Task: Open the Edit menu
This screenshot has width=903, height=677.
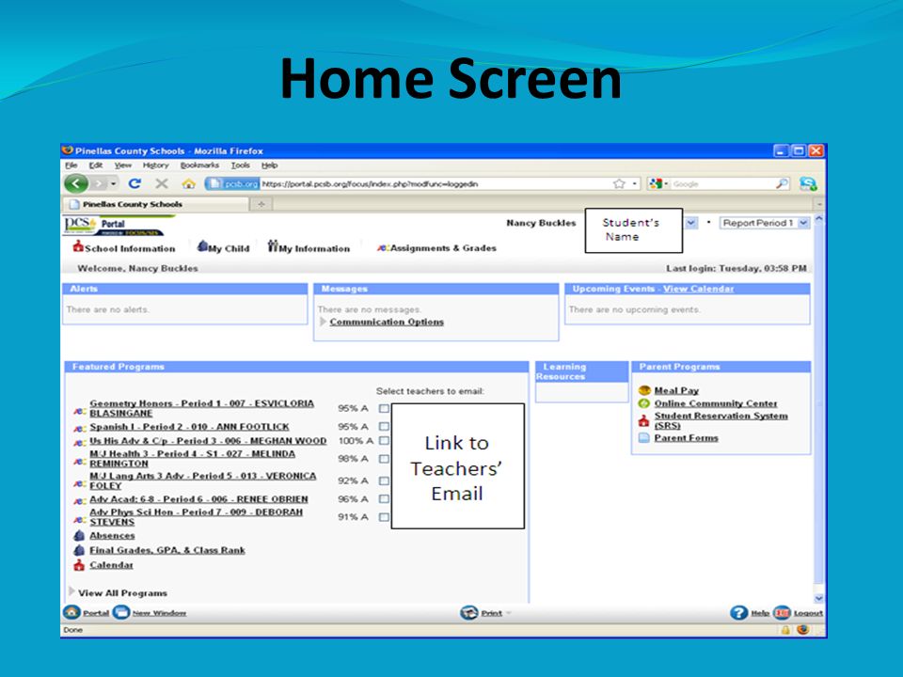Action: click(x=96, y=165)
